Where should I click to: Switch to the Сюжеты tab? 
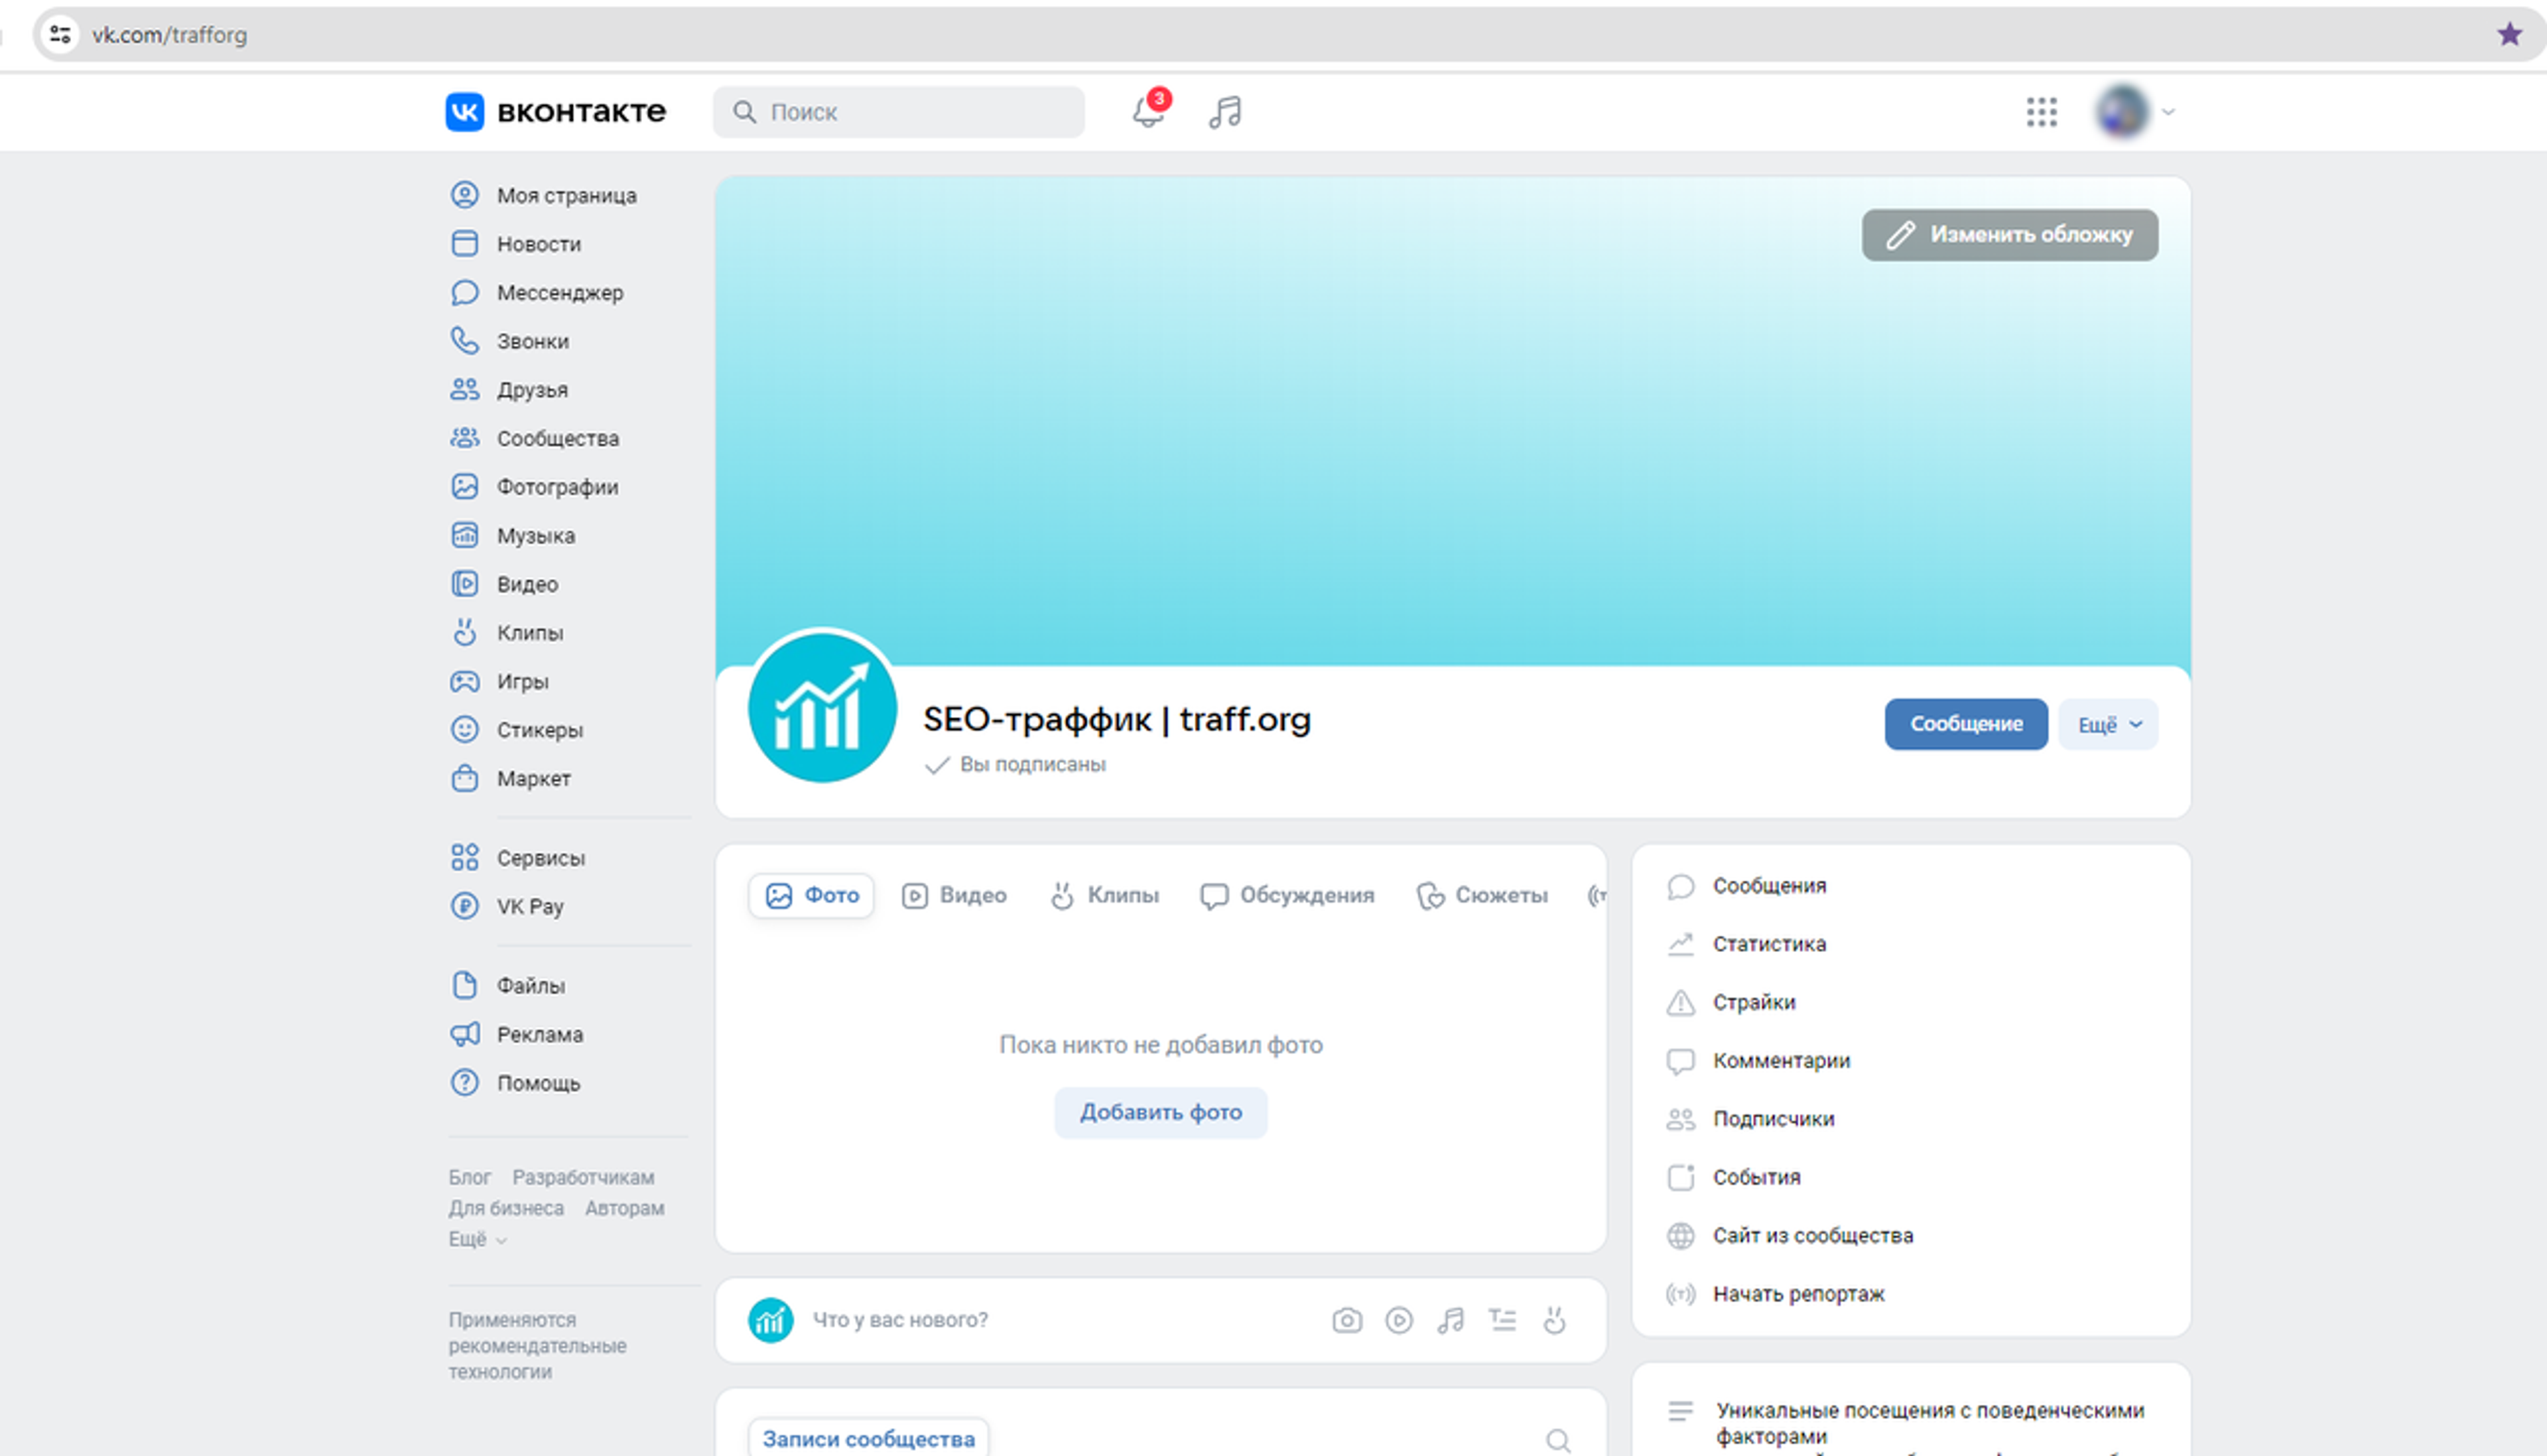1481,895
